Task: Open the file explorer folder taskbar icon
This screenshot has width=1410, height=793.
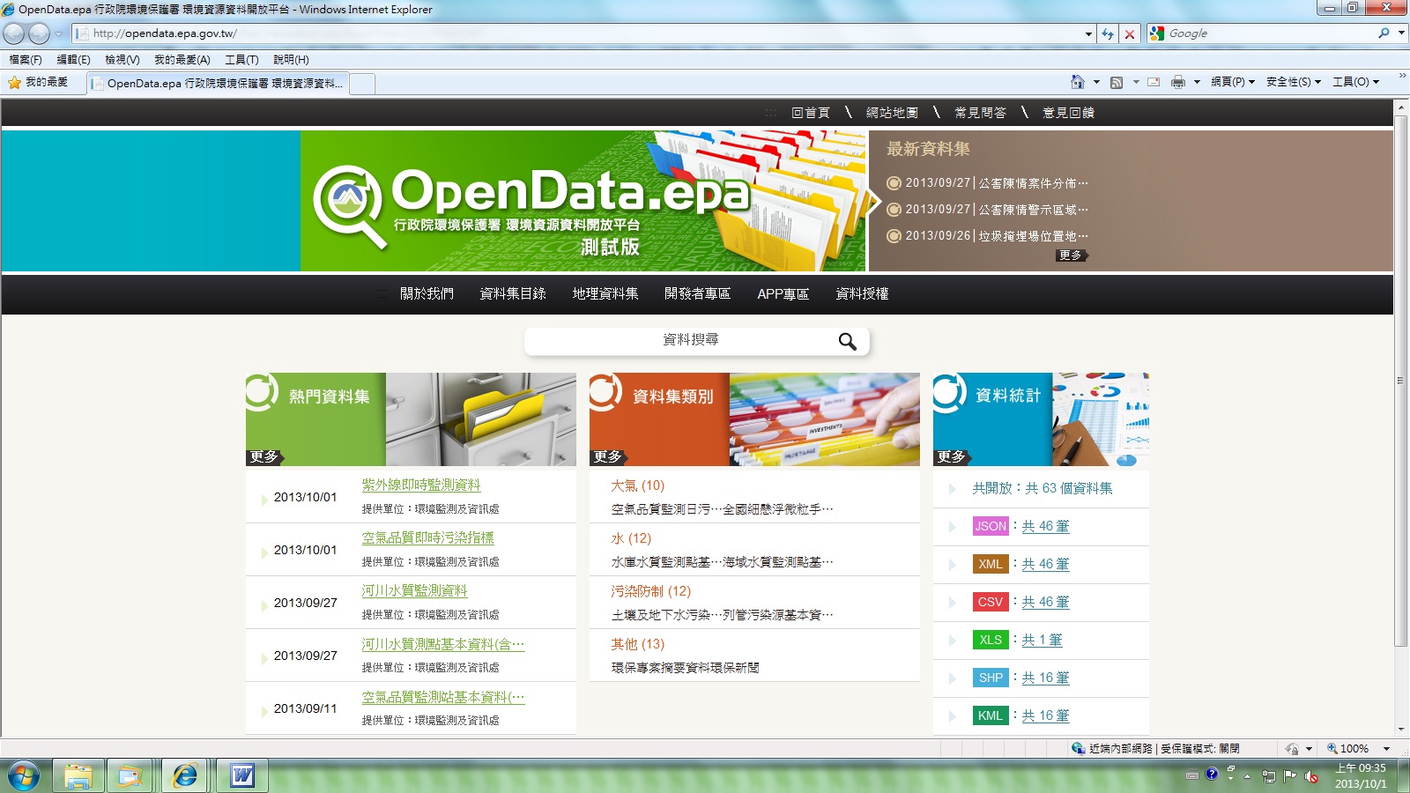Action: click(x=78, y=775)
